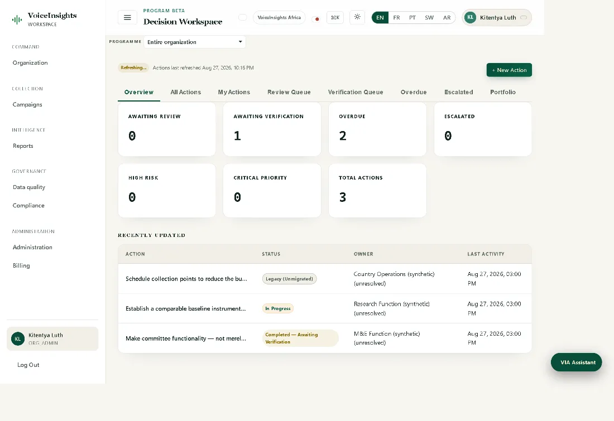Open Reports in the sidebar
This screenshot has width=614, height=421.
(23, 146)
